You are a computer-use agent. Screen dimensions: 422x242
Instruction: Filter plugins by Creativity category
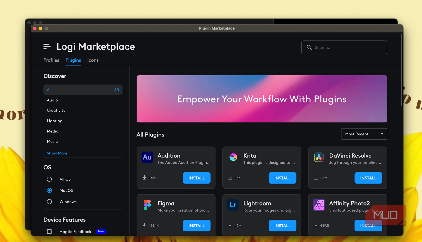(56, 110)
